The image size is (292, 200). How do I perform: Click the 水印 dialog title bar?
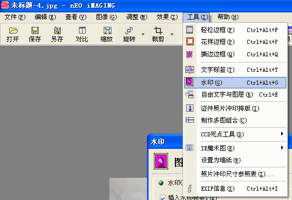[x=165, y=142]
